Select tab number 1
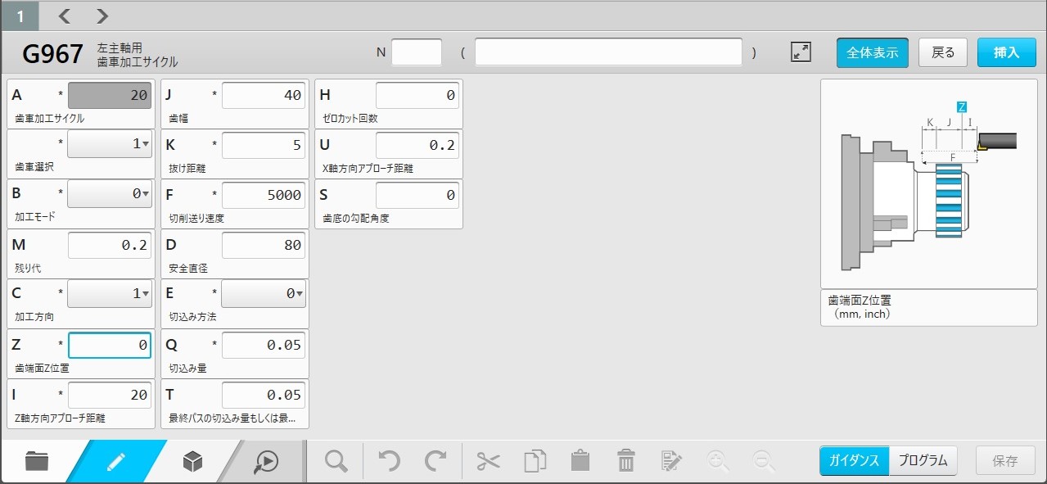The height and width of the screenshot is (484, 1047). [x=20, y=16]
